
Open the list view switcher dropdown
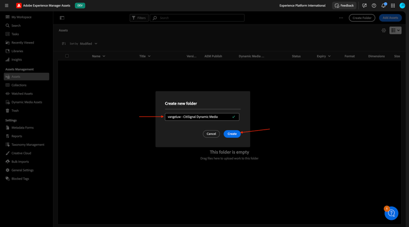[395, 30]
